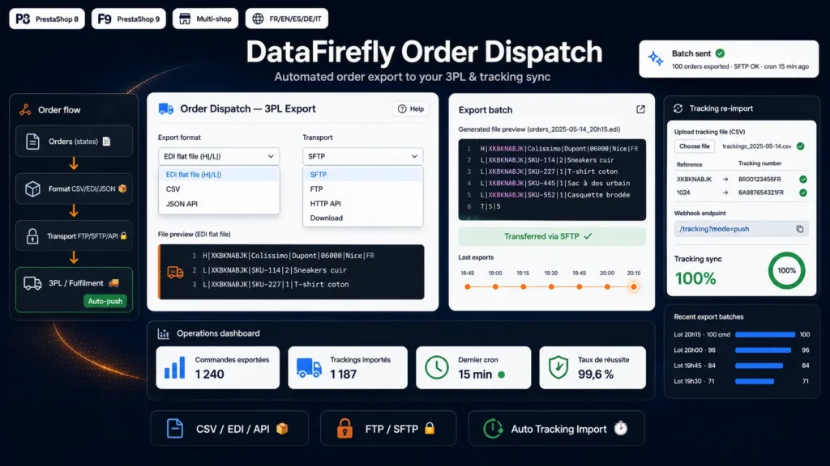Image resolution: width=830 pixels, height=466 pixels.
Task: Click the Lot 19h45 batch progress bar
Action: click(759, 366)
